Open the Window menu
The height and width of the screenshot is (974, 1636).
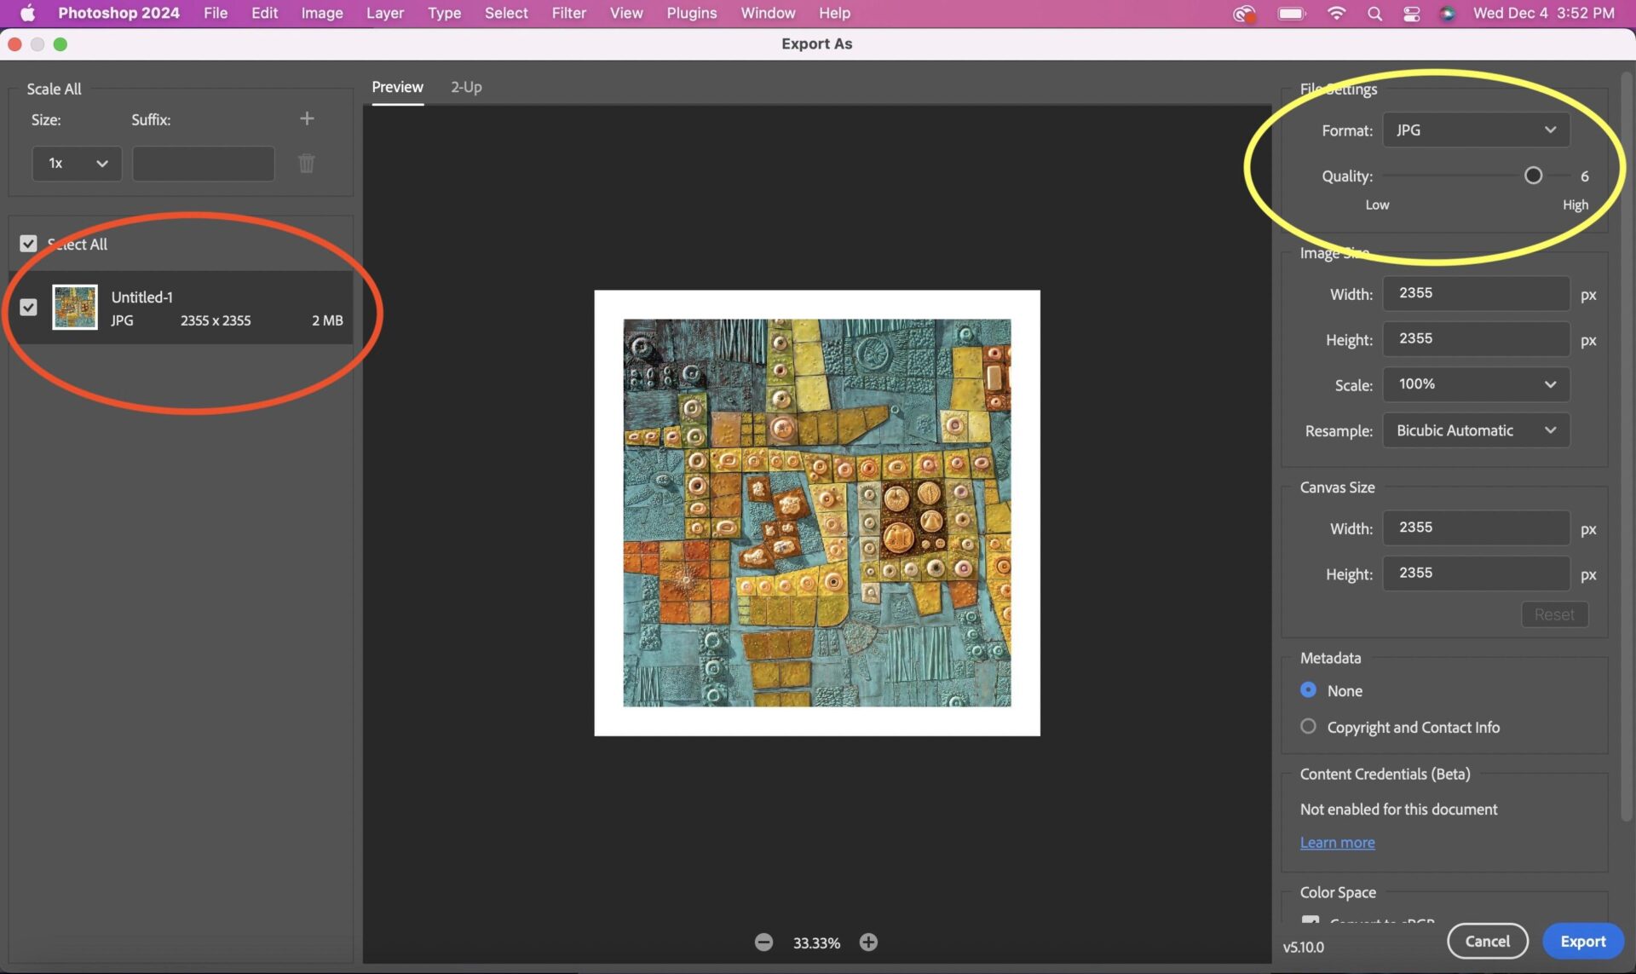pos(768,13)
